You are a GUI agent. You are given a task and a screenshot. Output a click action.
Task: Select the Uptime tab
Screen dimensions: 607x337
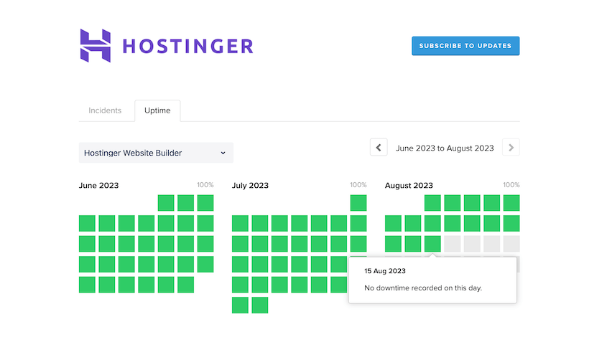point(157,110)
